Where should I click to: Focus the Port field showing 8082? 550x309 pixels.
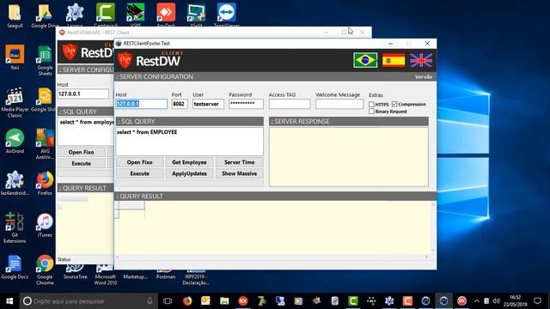coord(180,104)
